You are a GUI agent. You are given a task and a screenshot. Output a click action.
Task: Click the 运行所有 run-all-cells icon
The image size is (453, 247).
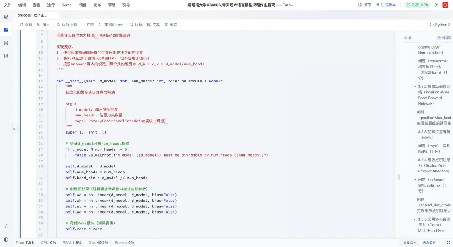pyautogui.click(x=59, y=24)
